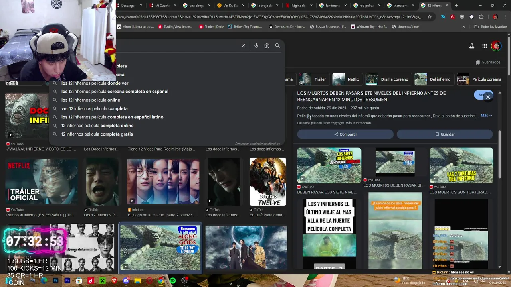Open Google Lens image search
This screenshot has height=287, width=511.
[x=267, y=46]
